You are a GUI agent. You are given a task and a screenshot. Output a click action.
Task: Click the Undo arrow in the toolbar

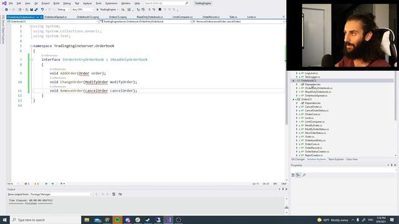(42, 9)
